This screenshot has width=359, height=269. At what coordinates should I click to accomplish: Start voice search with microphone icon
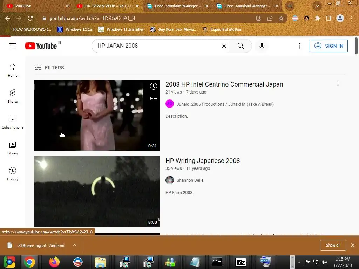click(262, 46)
